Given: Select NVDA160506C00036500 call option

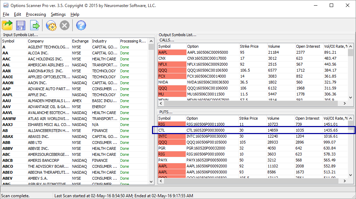Looking at the screenshot, I should click(208, 82).
